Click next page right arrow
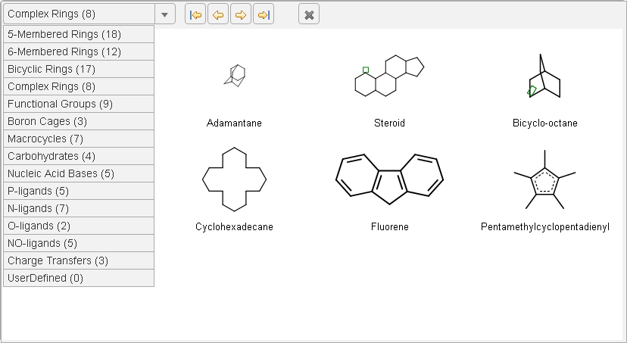 point(241,14)
